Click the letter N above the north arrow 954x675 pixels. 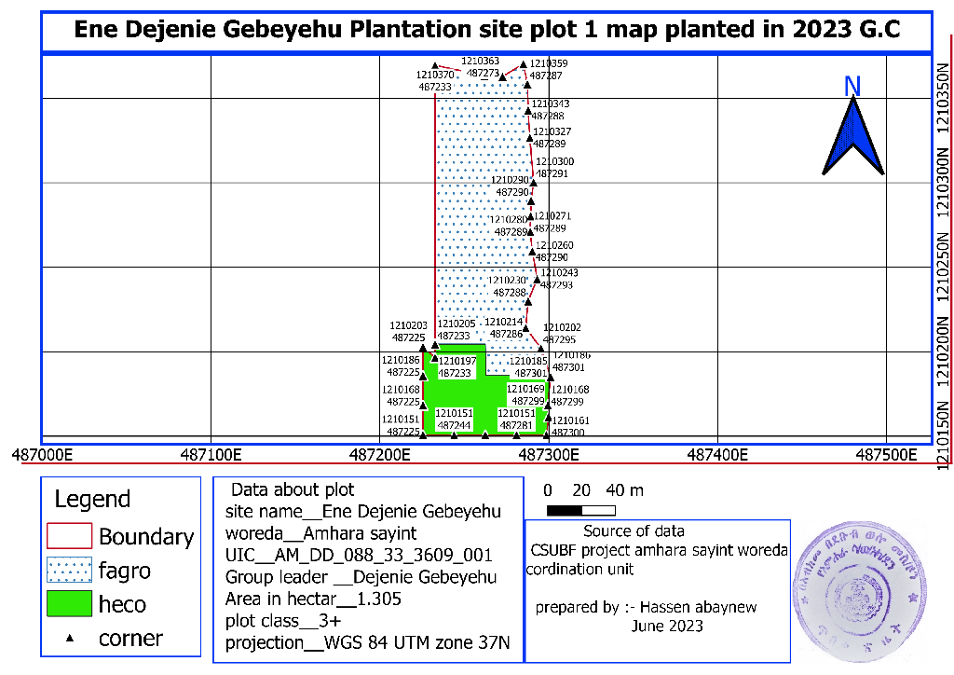(x=852, y=86)
